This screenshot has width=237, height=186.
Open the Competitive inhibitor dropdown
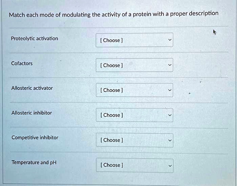point(134,140)
